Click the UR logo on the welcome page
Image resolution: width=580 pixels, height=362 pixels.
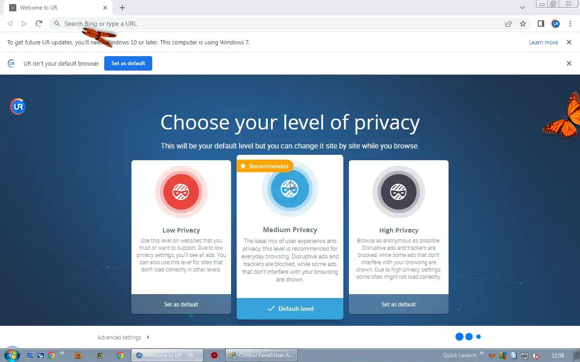[18, 106]
